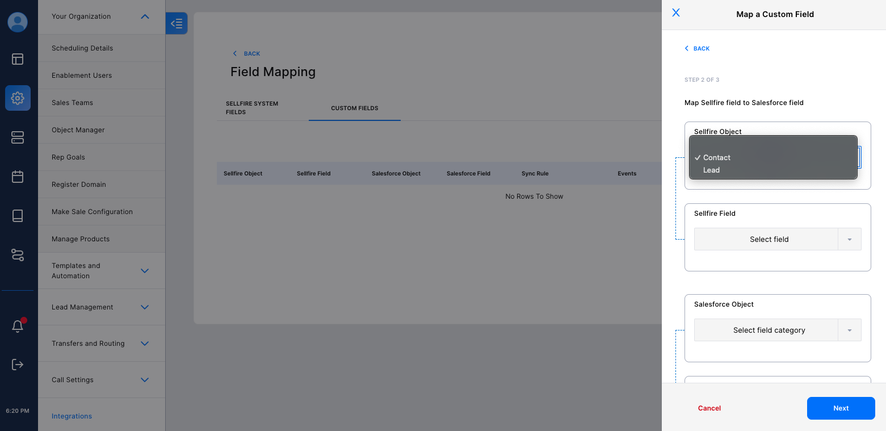Click the 6:20 PM clock text

coord(18,411)
